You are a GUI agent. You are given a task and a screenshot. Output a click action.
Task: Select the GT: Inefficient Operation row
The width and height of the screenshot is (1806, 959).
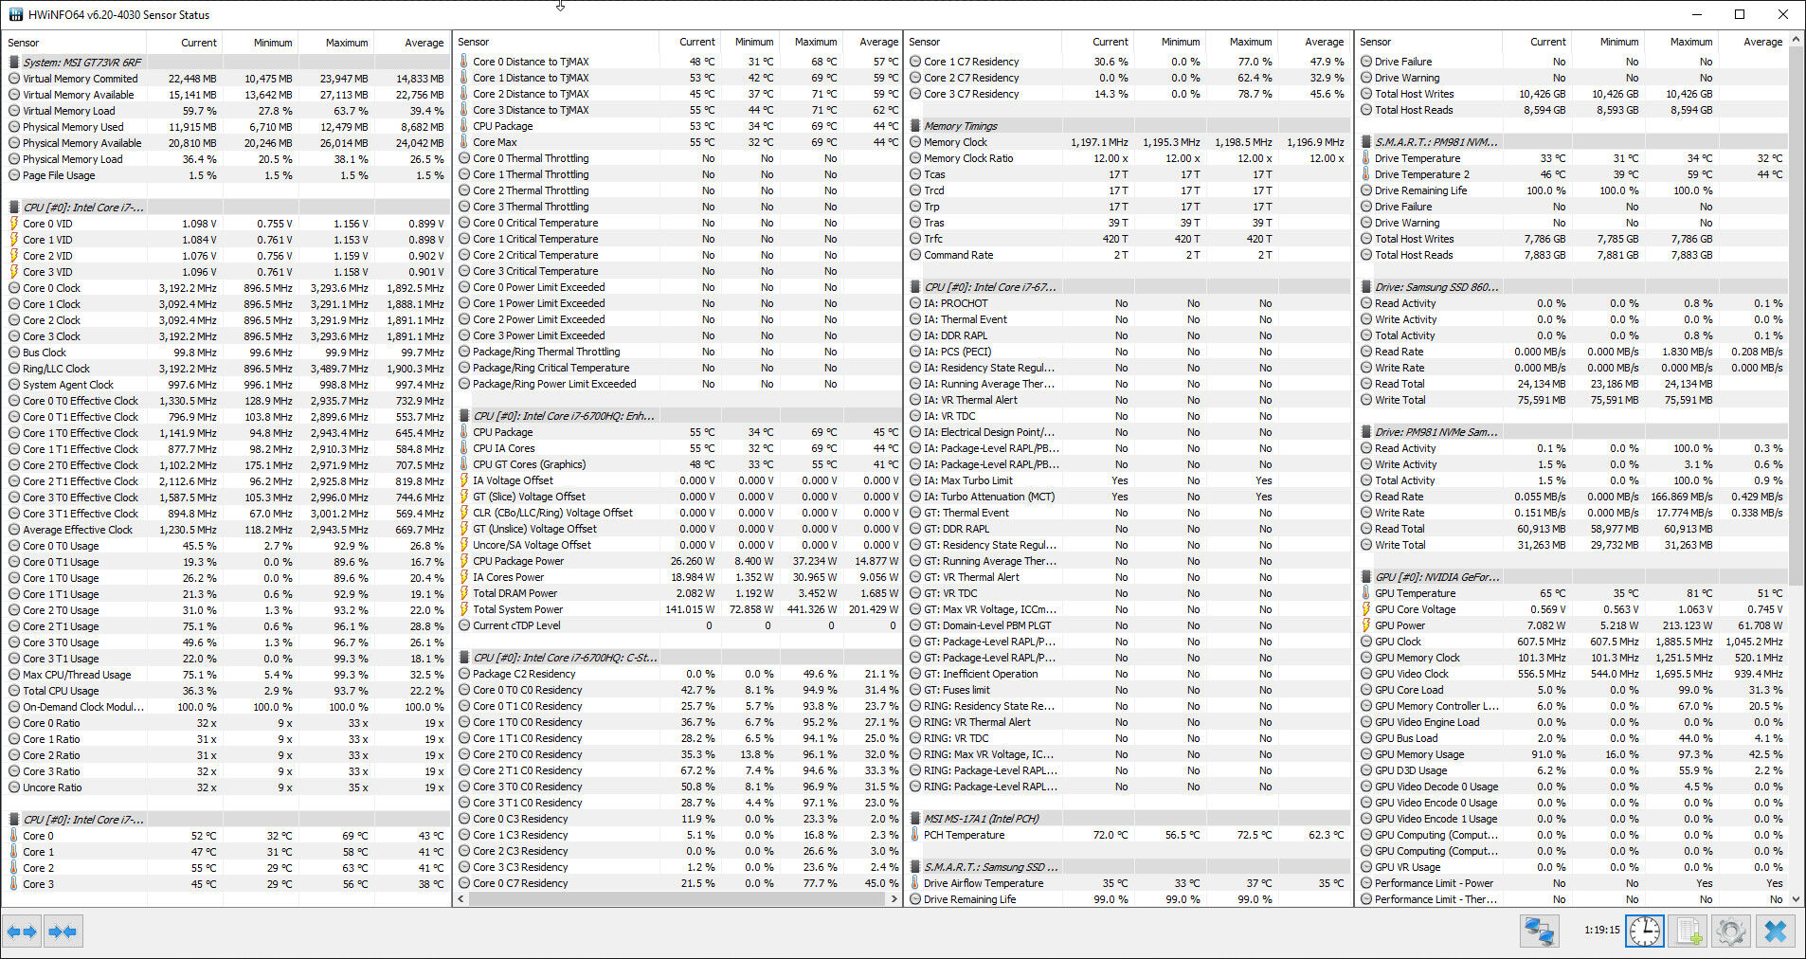tap(1128, 674)
